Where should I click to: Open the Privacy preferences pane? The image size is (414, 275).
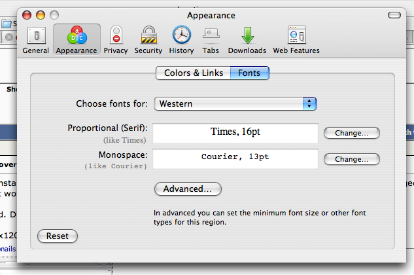point(116,40)
